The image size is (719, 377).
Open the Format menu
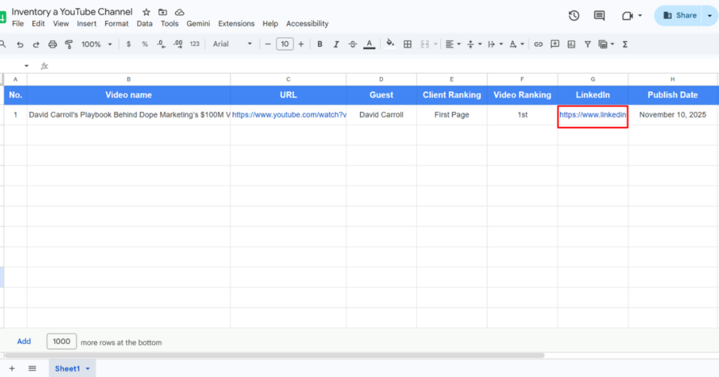tap(117, 24)
